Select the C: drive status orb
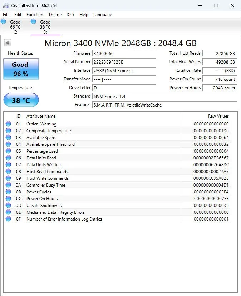This screenshot has width=241, height=296. (x=4, y=21)
